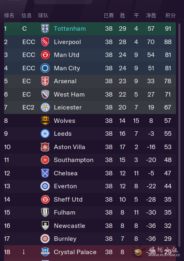Screen dimensions: 184x261
Task: Click the league table vertical scrollbar
Action: click(x=179, y=135)
